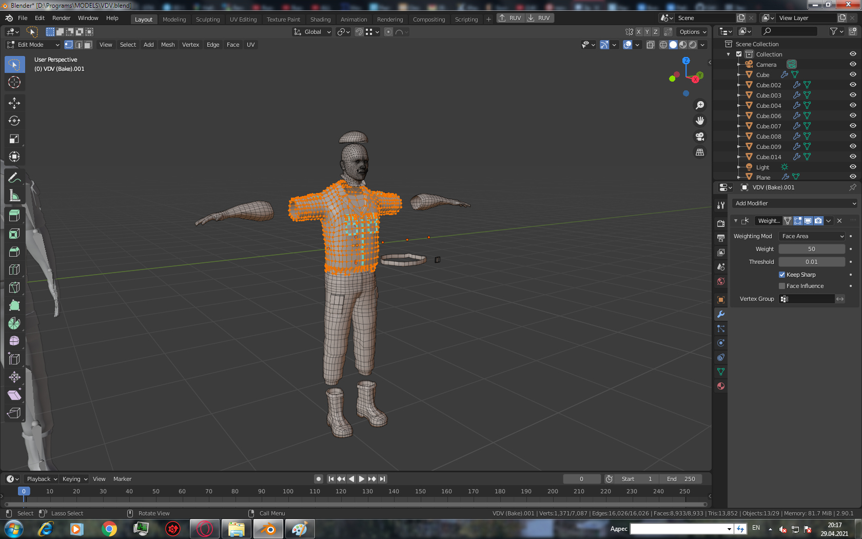Activate the Rotate tool
Image resolution: width=862 pixels, height=539 pixels.
click(14, 121)
